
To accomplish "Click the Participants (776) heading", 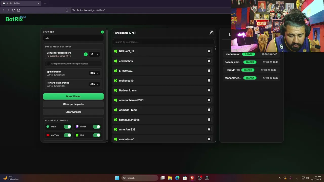I will [x=125, y=33].
